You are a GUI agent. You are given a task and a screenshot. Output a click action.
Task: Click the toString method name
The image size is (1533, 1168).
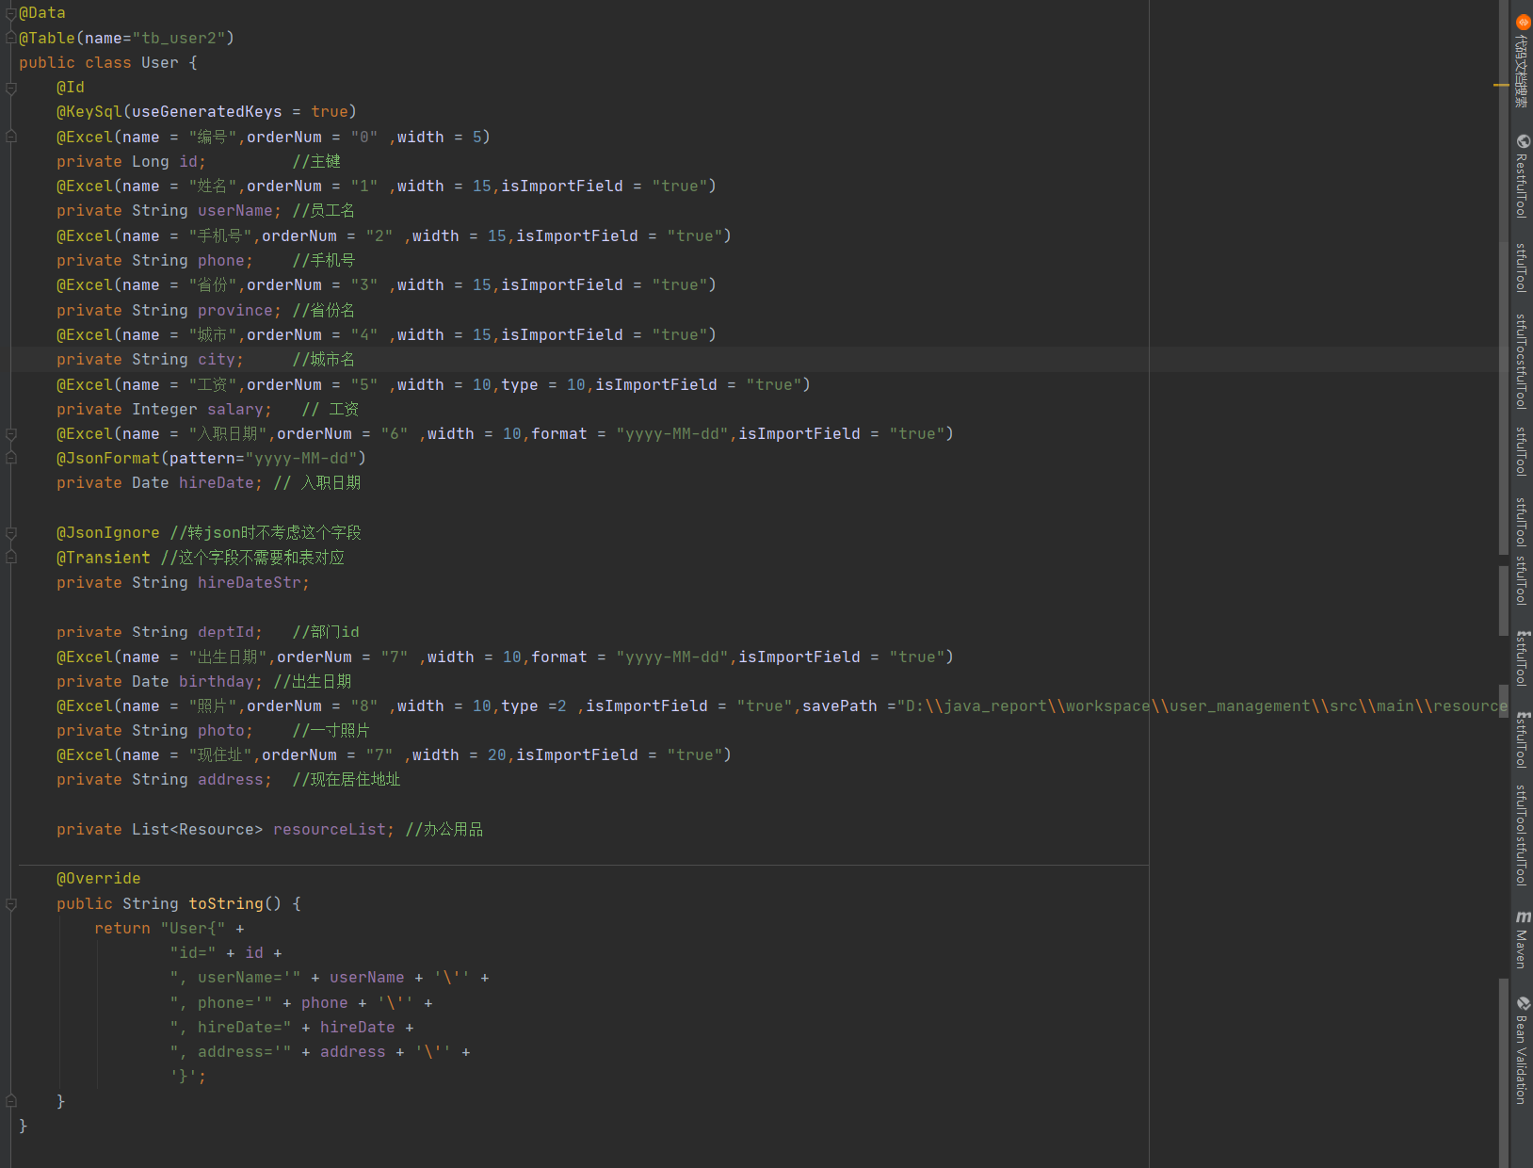(x=226, y=904)
